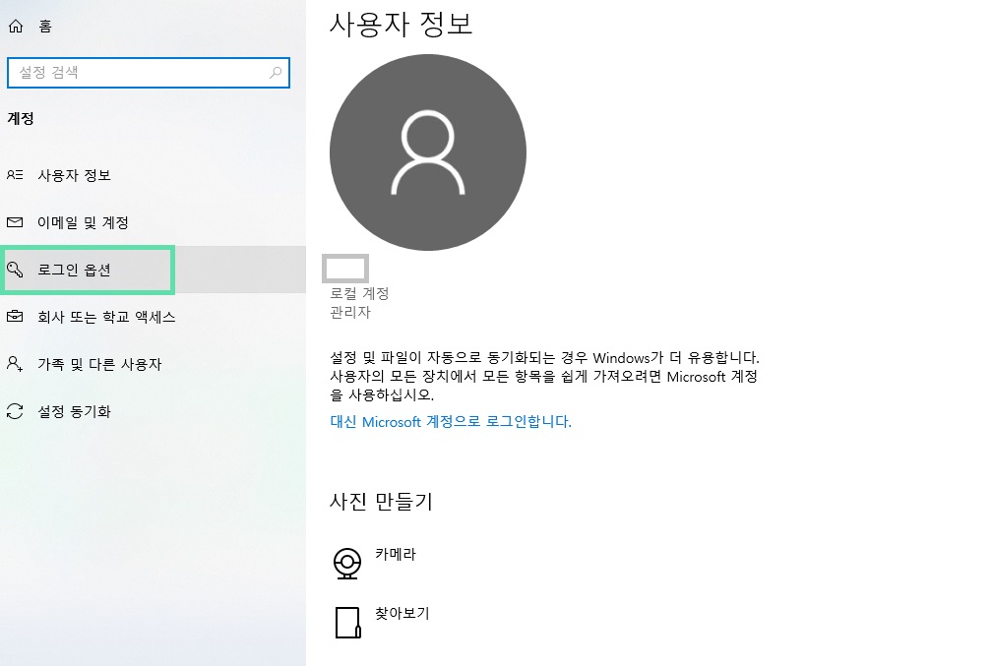
Task: Open 회사 또는 학교 액세스 page
Action: point(106,317)
